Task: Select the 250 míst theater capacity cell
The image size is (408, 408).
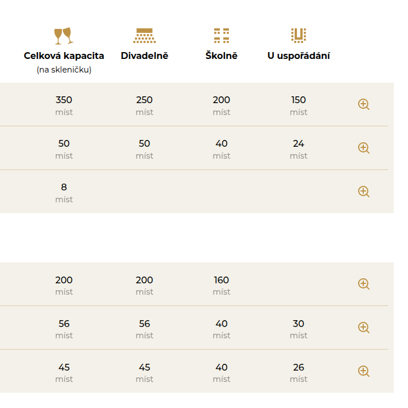Action: pyautogui.click(x=144, y=105)
